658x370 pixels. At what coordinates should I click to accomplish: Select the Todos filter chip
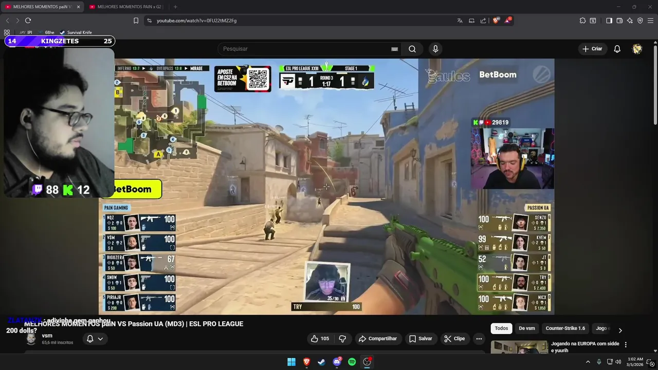pyautogui.click(x=501, y=328)
